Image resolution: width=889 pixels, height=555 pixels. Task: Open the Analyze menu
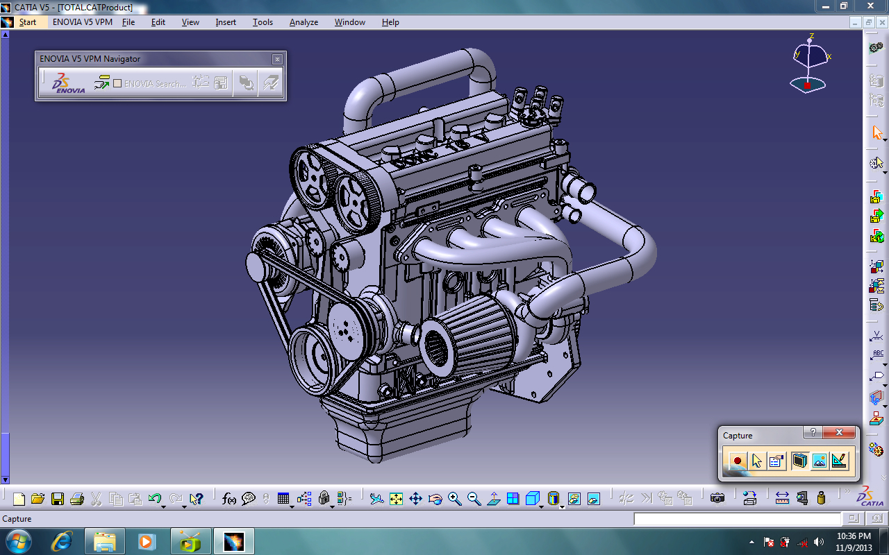(x=304, y=22)
